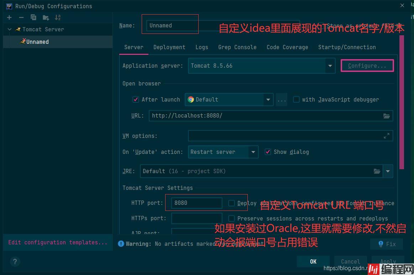Click the help question mark icon

(15, 261)
